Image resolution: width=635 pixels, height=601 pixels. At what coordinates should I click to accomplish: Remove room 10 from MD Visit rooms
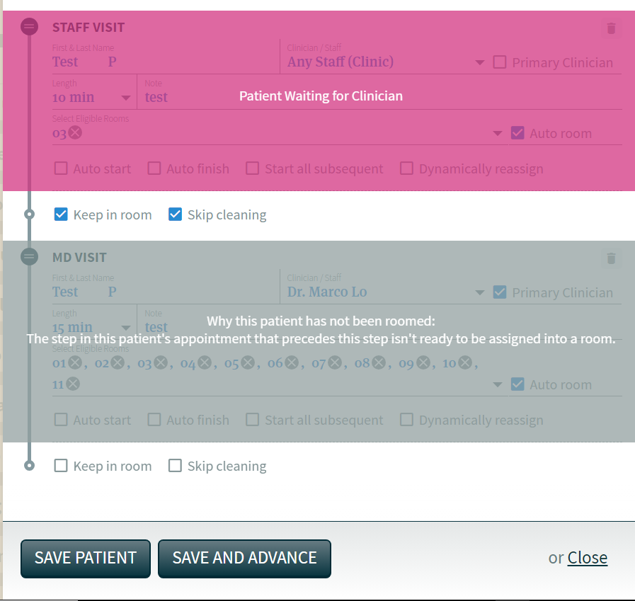coord(465,362)
